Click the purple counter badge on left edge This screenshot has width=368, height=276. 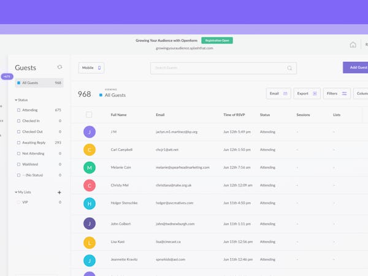tap(7, 77)
